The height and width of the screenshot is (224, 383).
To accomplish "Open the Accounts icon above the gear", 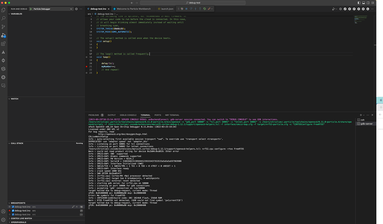I will (x=3, y=211).
